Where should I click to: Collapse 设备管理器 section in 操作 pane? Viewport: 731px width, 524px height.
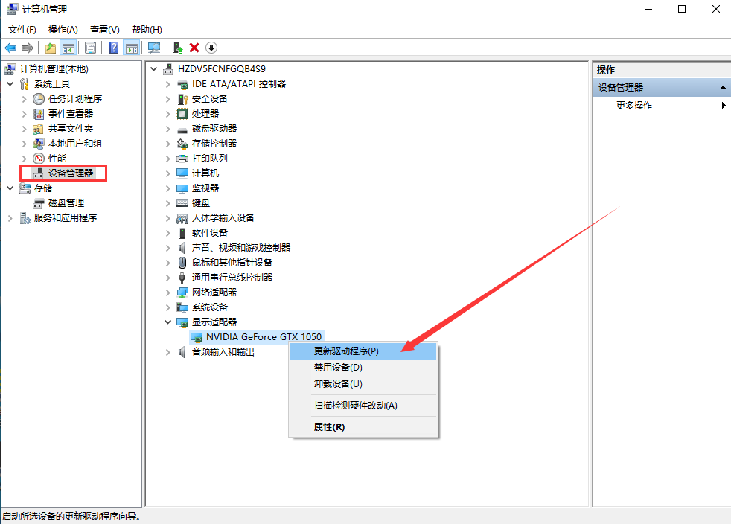coord(723,88)
